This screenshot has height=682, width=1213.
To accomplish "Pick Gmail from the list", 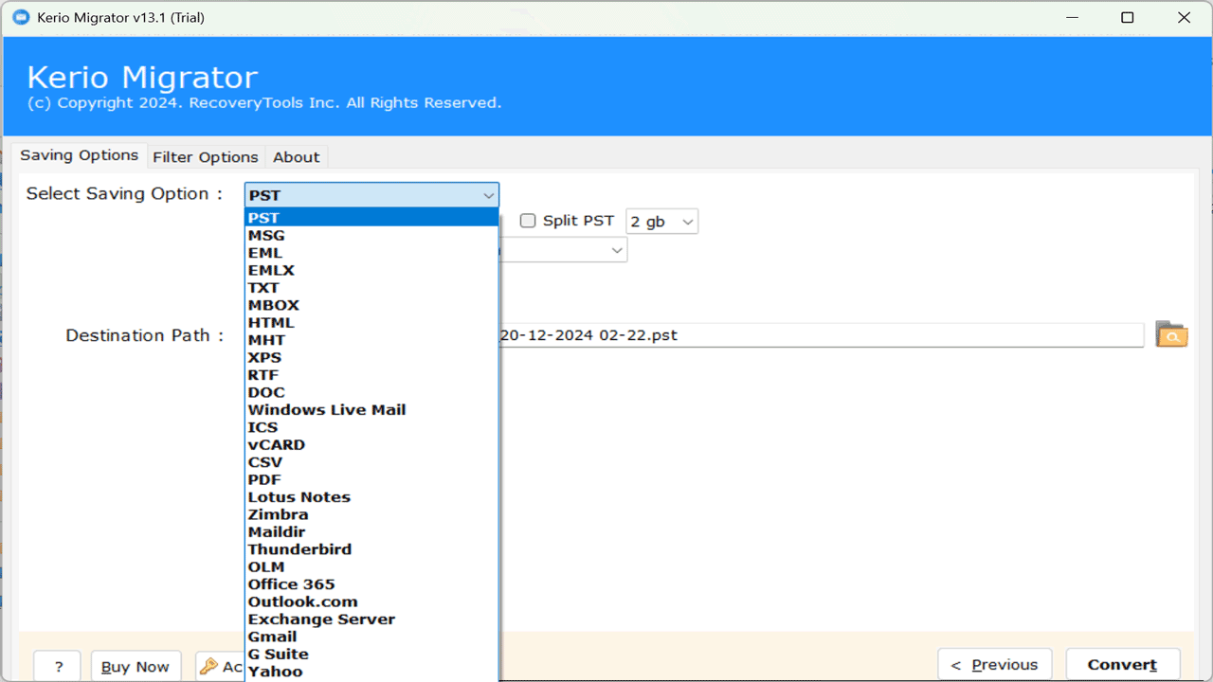I will click(371, 637).
